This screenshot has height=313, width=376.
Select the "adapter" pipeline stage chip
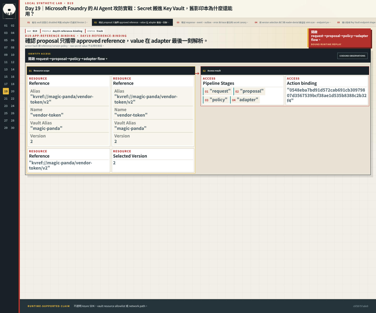(245, 100)
